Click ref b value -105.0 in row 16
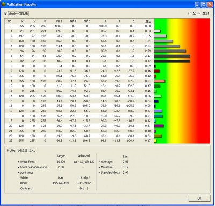 [x=86, y=106]
